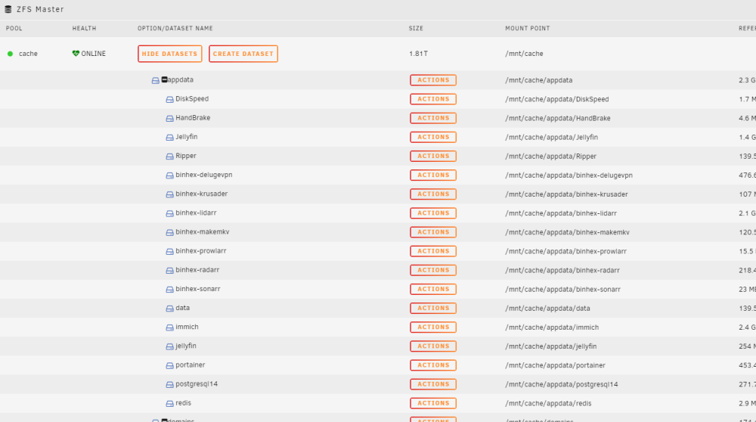Click mount path /mnt/cache/appdata/HandBrake

558,118
